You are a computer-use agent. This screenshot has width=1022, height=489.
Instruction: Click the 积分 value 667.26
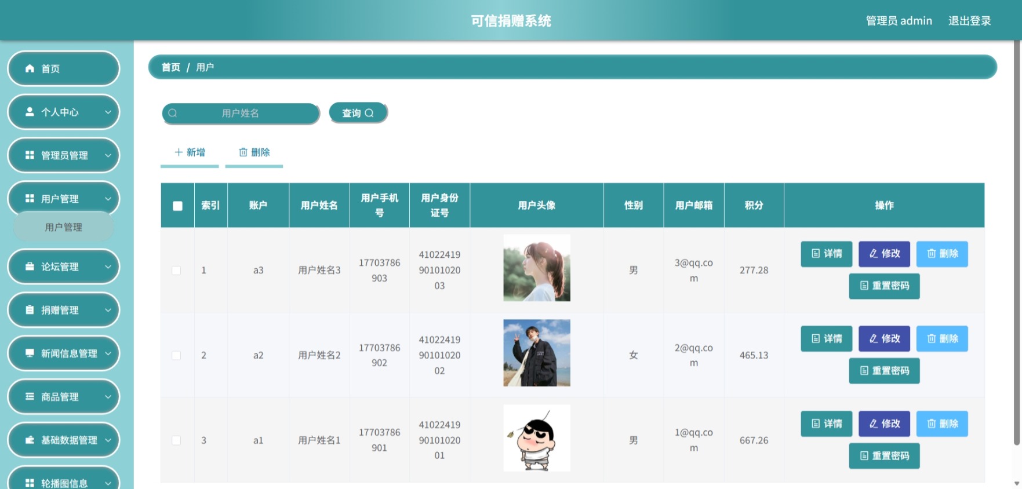pyautogui.click(x=754, y=440)
